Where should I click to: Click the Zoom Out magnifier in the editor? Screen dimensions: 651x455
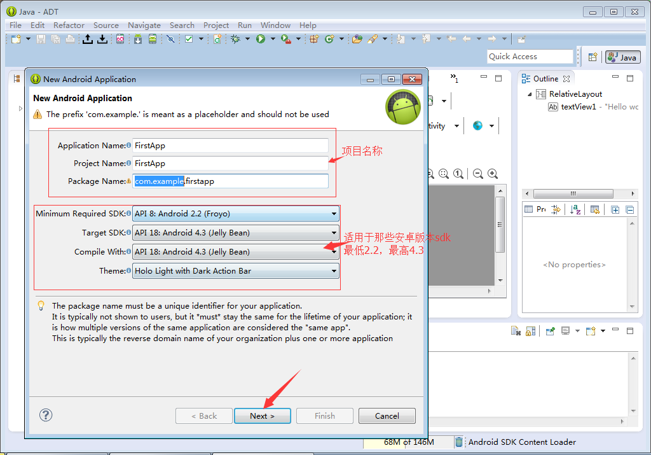pyautogui.click(x=478, y=174)
